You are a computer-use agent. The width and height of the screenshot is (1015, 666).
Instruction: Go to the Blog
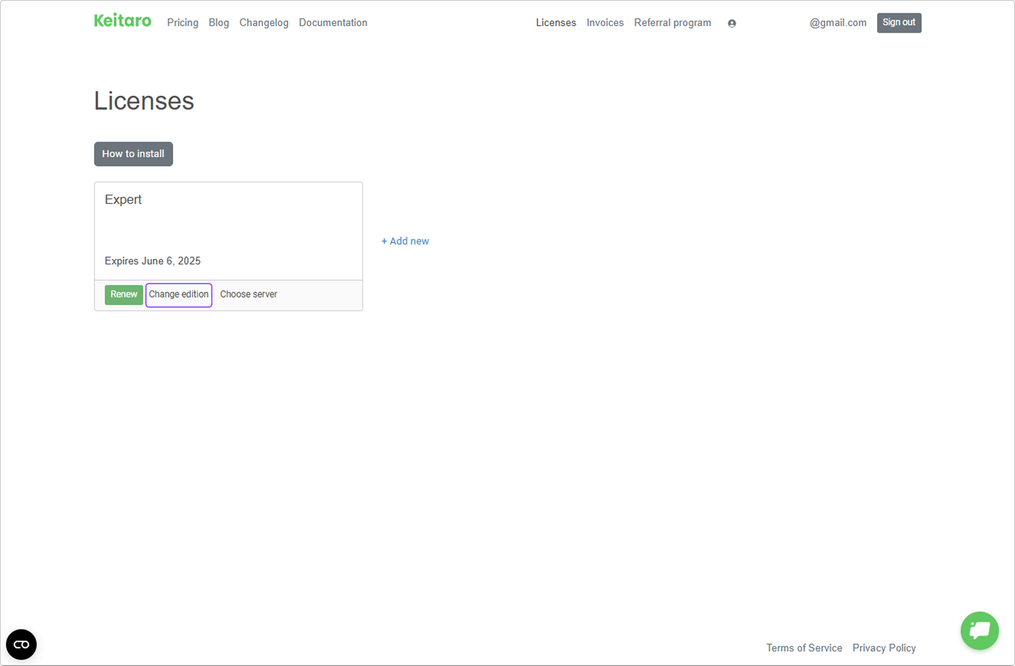click(219, 23)
